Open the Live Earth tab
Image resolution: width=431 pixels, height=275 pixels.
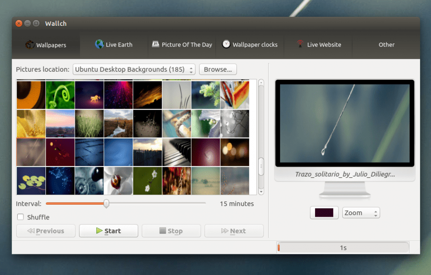pyautogui.click(x=114, y=45)
